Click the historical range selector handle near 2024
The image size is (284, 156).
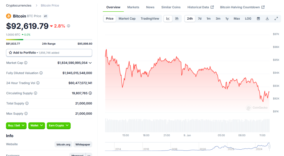click(269, 146)
